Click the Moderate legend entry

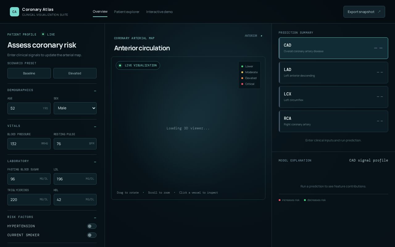click(249, 72)
